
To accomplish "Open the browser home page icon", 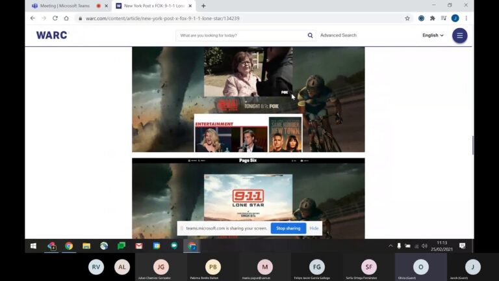I will click(x=66, y=18).
